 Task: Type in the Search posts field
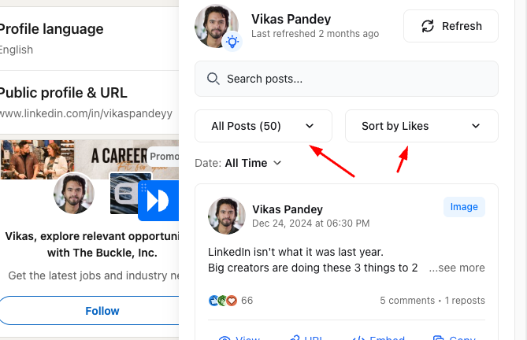(354, 79)
